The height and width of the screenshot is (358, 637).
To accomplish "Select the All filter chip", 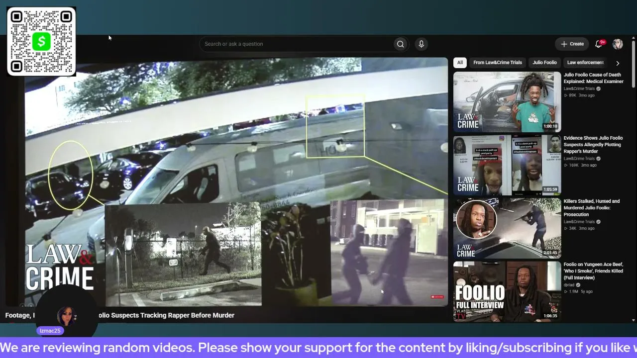I will point(460,63).
